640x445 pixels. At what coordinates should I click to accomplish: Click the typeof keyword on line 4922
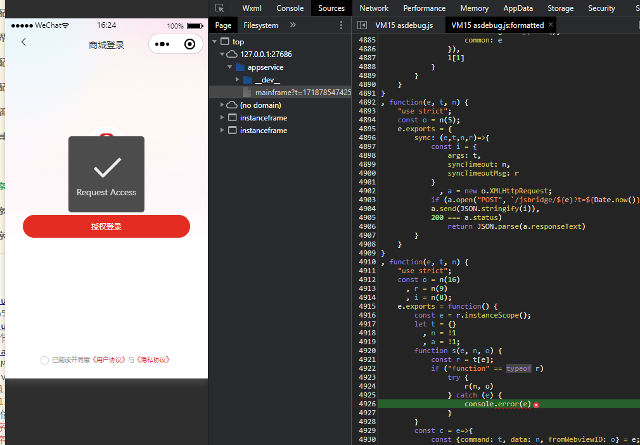tap(519, 369)
